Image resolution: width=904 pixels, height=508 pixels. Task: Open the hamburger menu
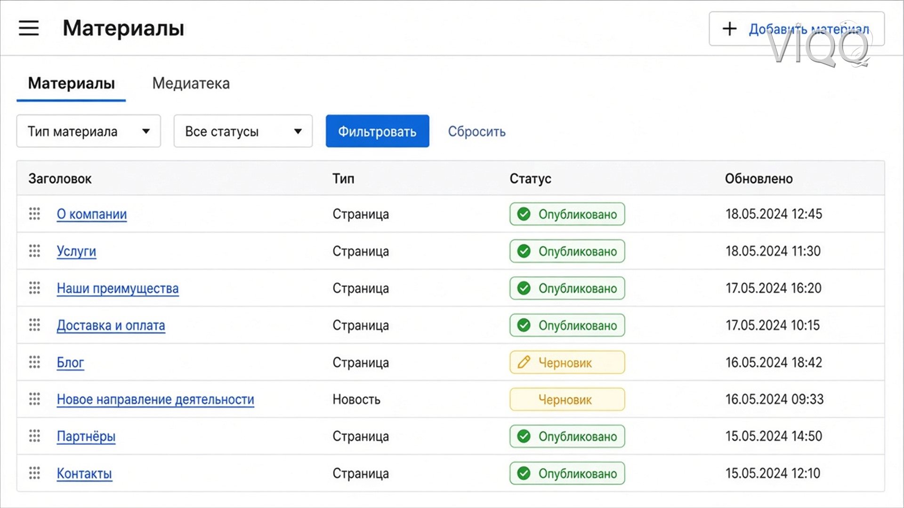[29, 28]
